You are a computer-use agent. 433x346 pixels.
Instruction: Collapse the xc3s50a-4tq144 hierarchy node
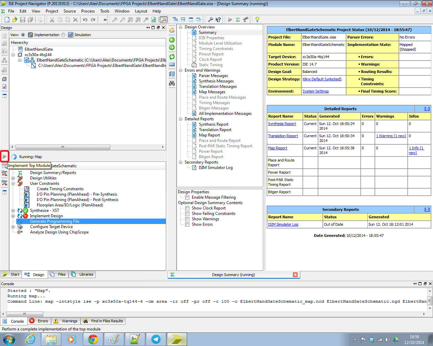(x=13, y=55)
